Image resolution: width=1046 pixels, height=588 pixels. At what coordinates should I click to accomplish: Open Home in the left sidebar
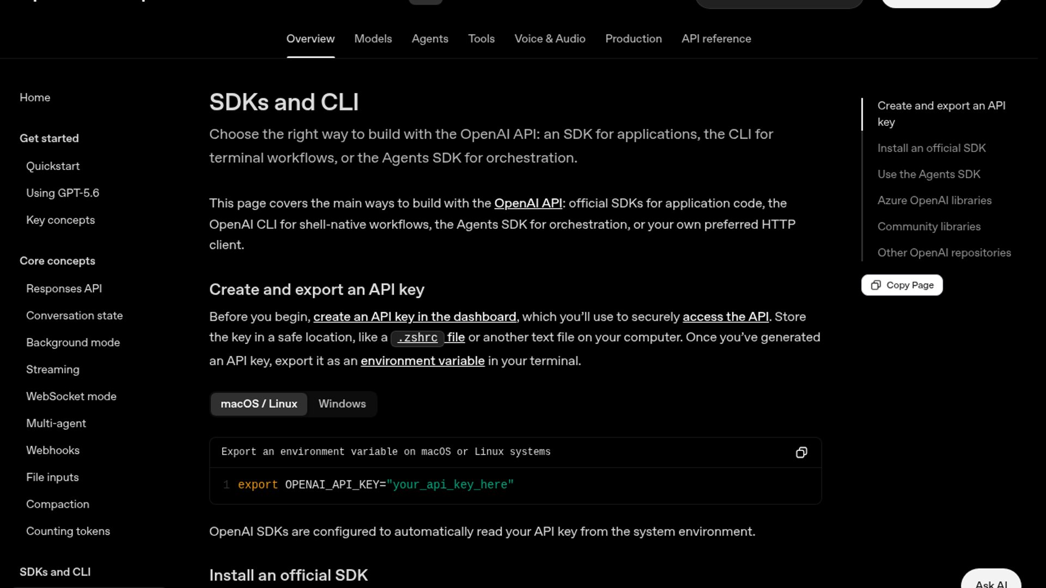[35, 97]
